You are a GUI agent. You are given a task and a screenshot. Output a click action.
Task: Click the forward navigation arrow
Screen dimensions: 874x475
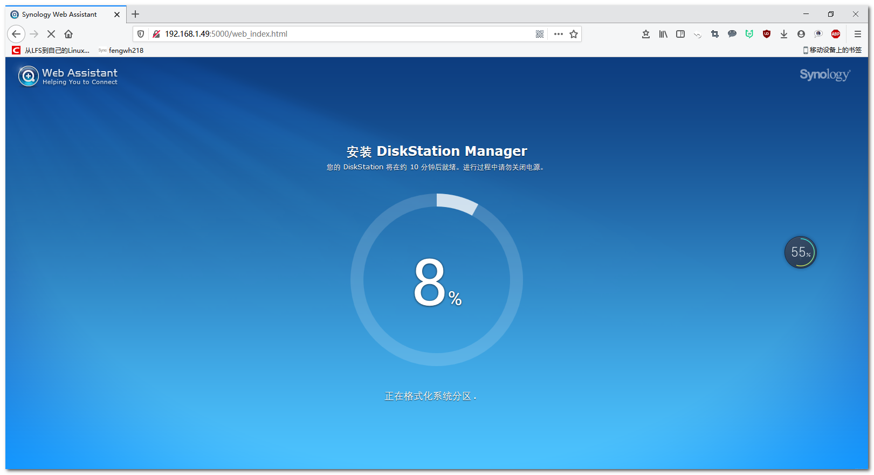[34, 34]
